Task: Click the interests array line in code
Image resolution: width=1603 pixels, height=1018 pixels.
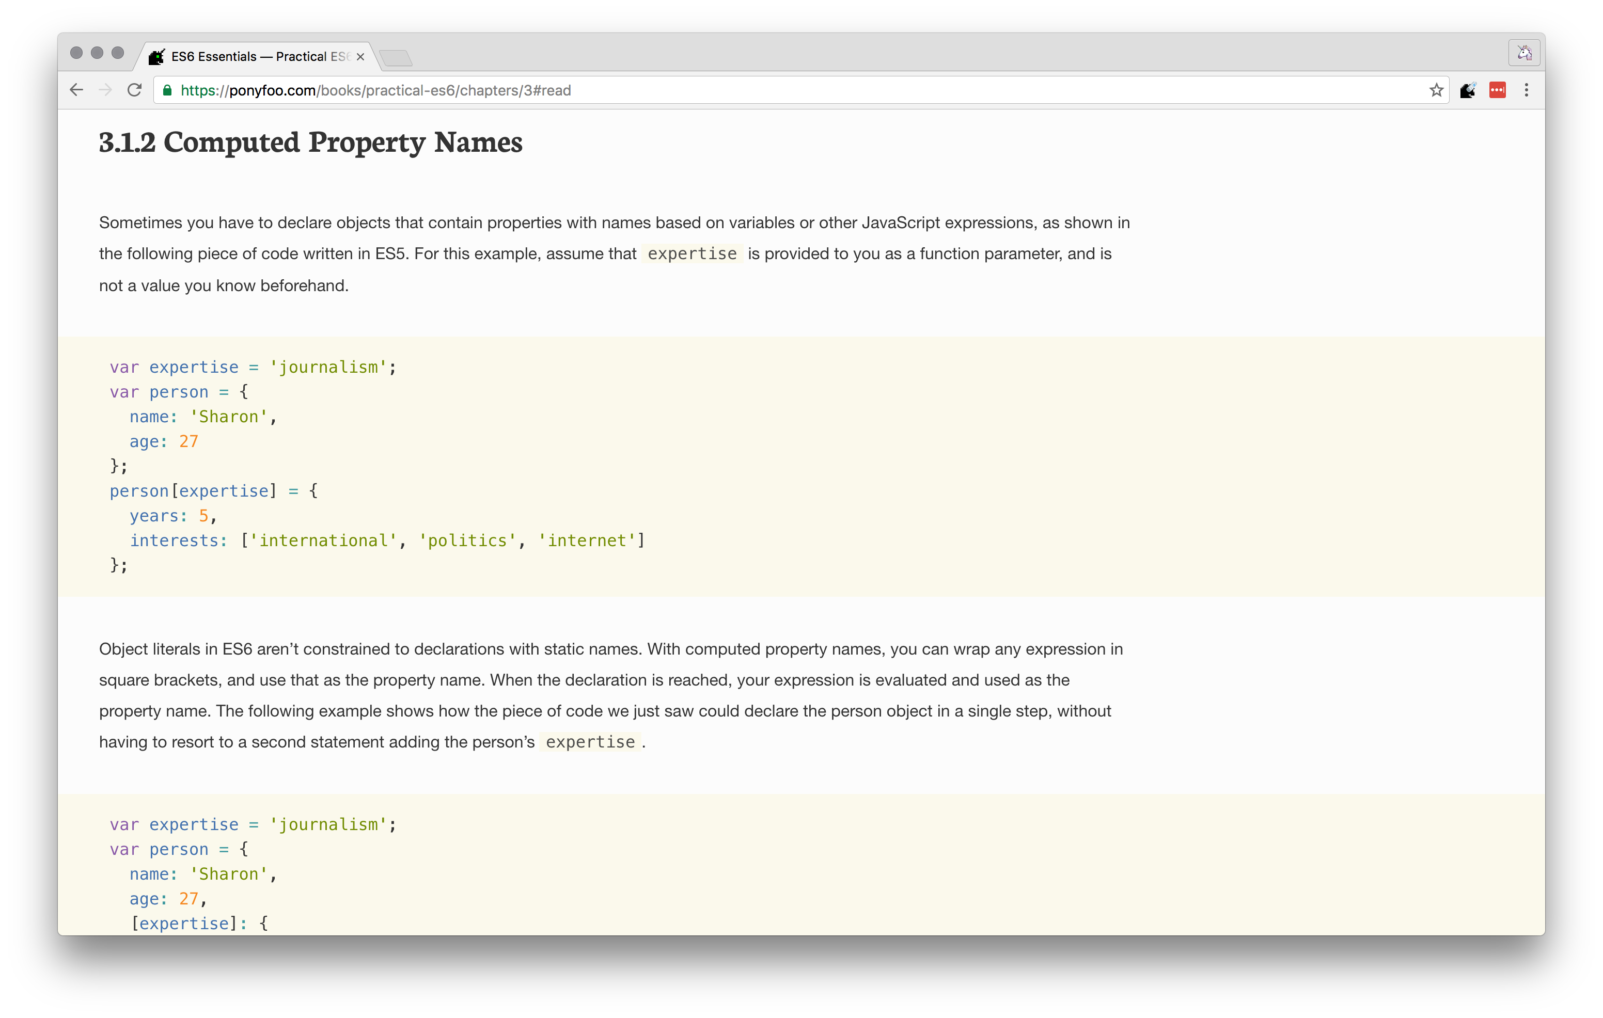Action: 386,541
